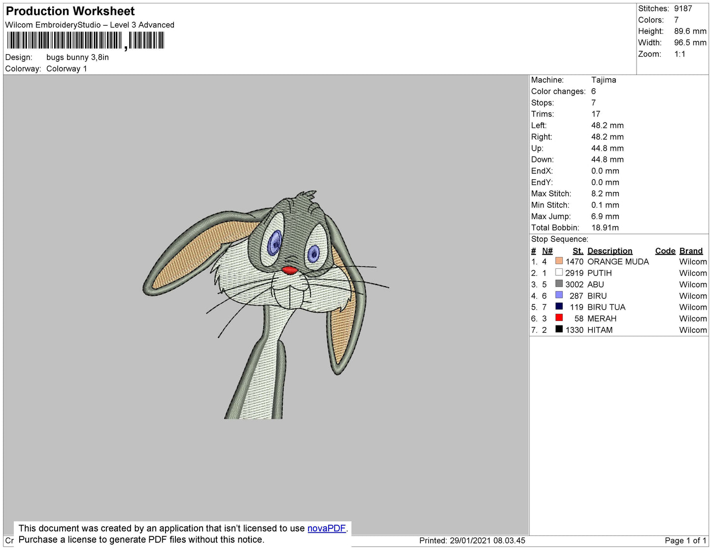This screenshot has width=712, height=550.
Task: Click the Code column header
Action: click(x=665, y=251)
